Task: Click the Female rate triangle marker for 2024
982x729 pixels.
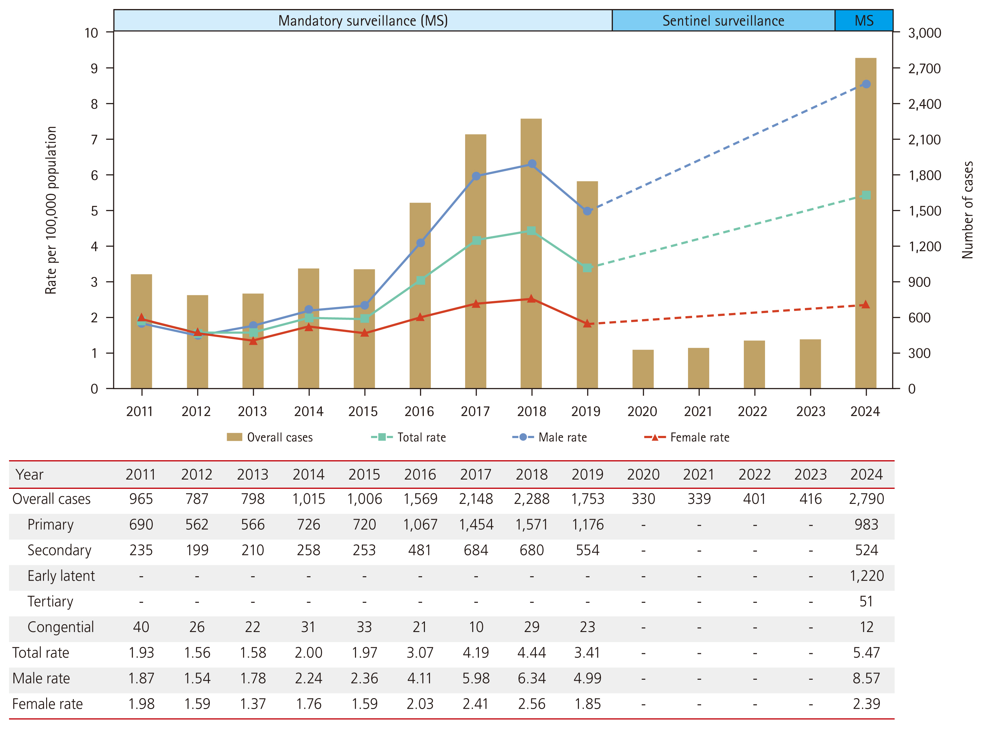Action: point(865,305)
